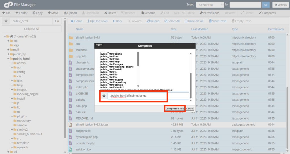Open the All Your Files search dropdown
Image resolution: width=290 pixels, height=154 pixels.
[211, 5]
